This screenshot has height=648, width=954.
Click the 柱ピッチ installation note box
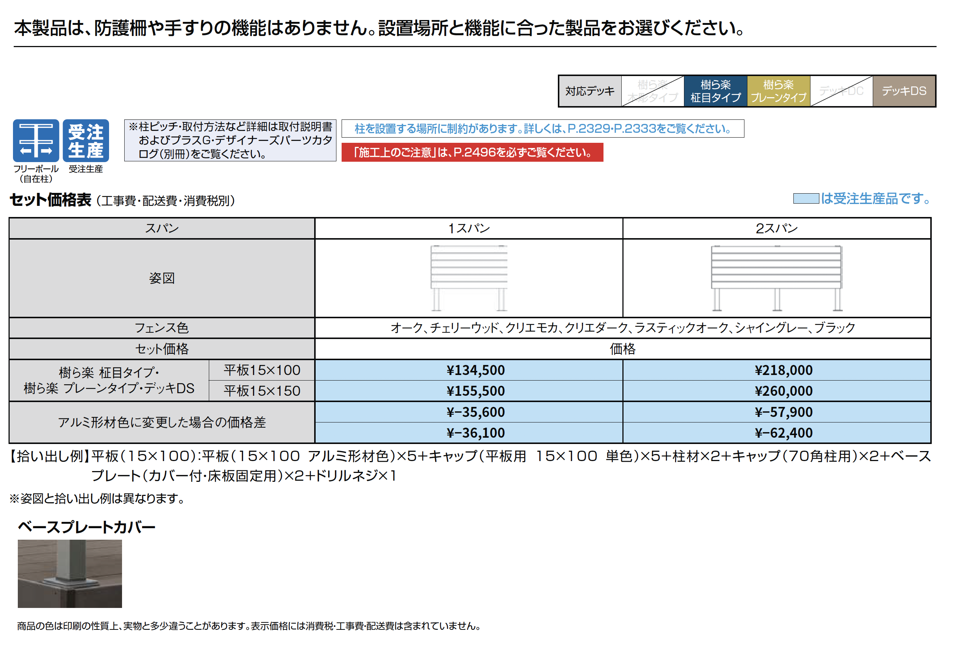[x=230, y=141]
